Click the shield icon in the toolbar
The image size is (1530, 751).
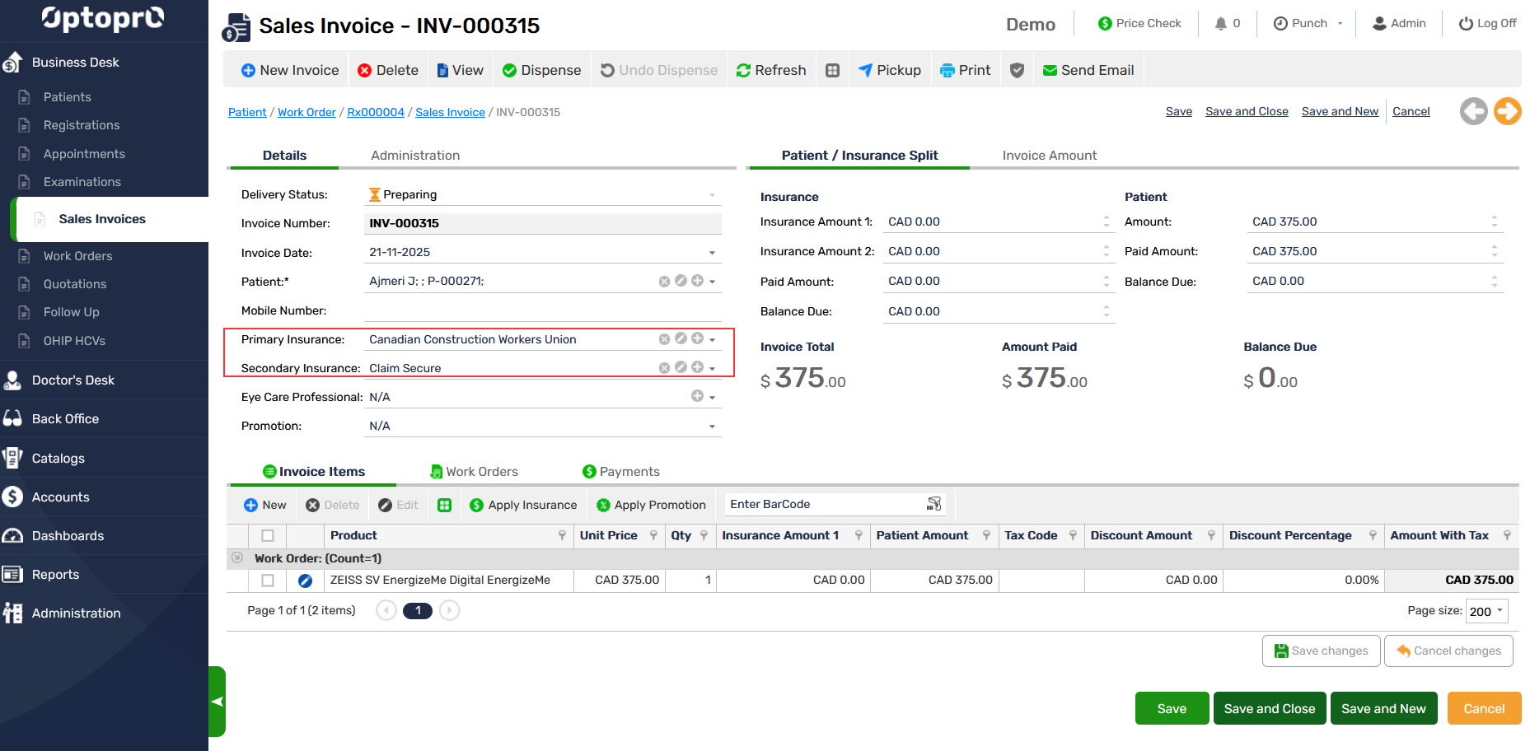[1017, 71]
